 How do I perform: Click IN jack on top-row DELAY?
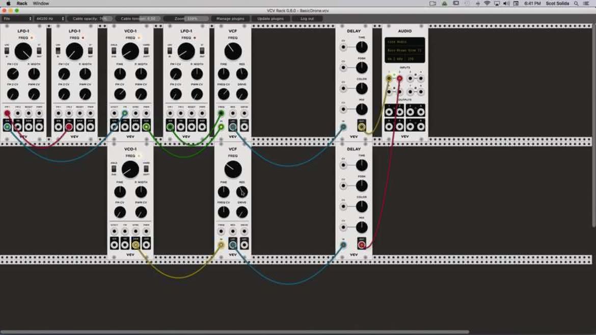coord(343,127)
